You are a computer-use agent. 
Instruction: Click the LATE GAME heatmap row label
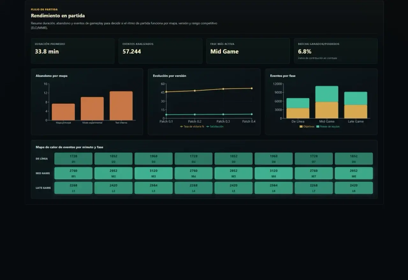[x=43, y=188]
